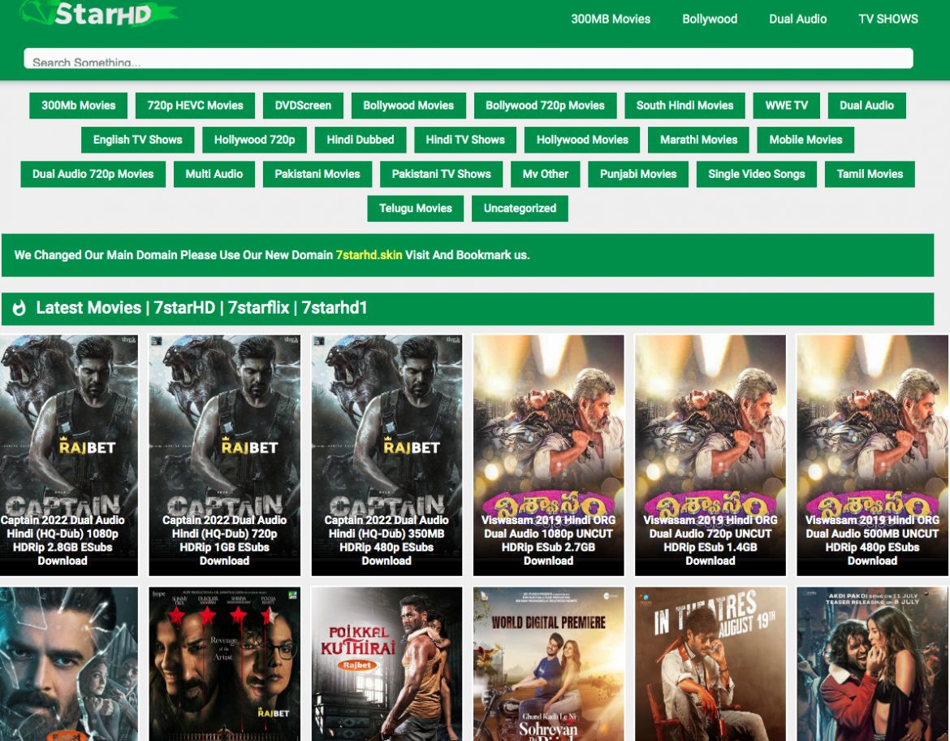
Task: Click the Poikkal Kuthirai movie poster
Action: (x=386, y=662)
